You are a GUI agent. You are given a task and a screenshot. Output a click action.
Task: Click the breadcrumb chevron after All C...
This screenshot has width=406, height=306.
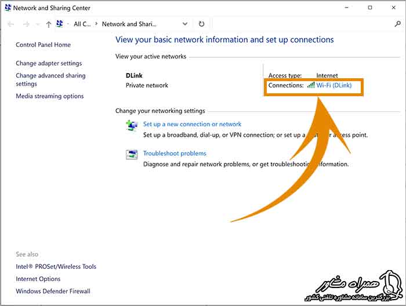(96, 24)
